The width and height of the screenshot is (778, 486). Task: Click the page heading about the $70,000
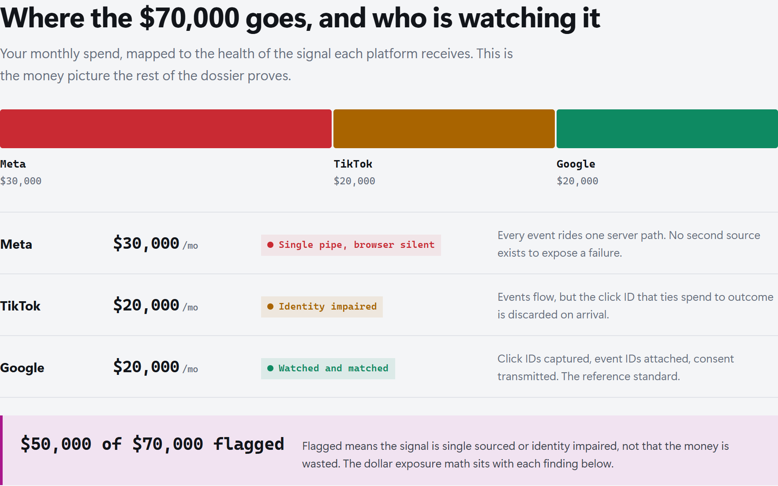[x=300, y=19]
